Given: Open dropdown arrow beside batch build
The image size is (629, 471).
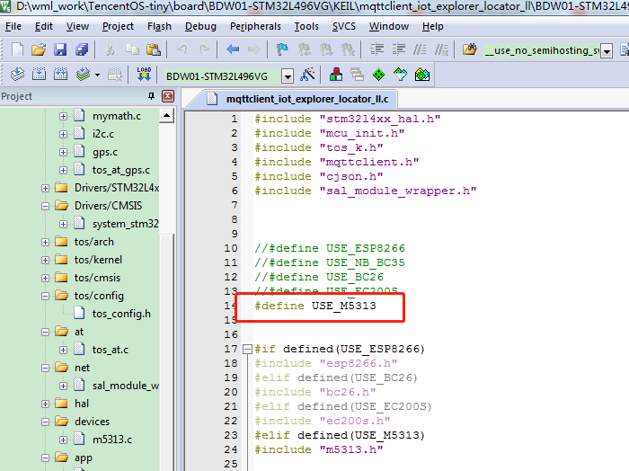Looking at the screenshot, I should 97,75.
